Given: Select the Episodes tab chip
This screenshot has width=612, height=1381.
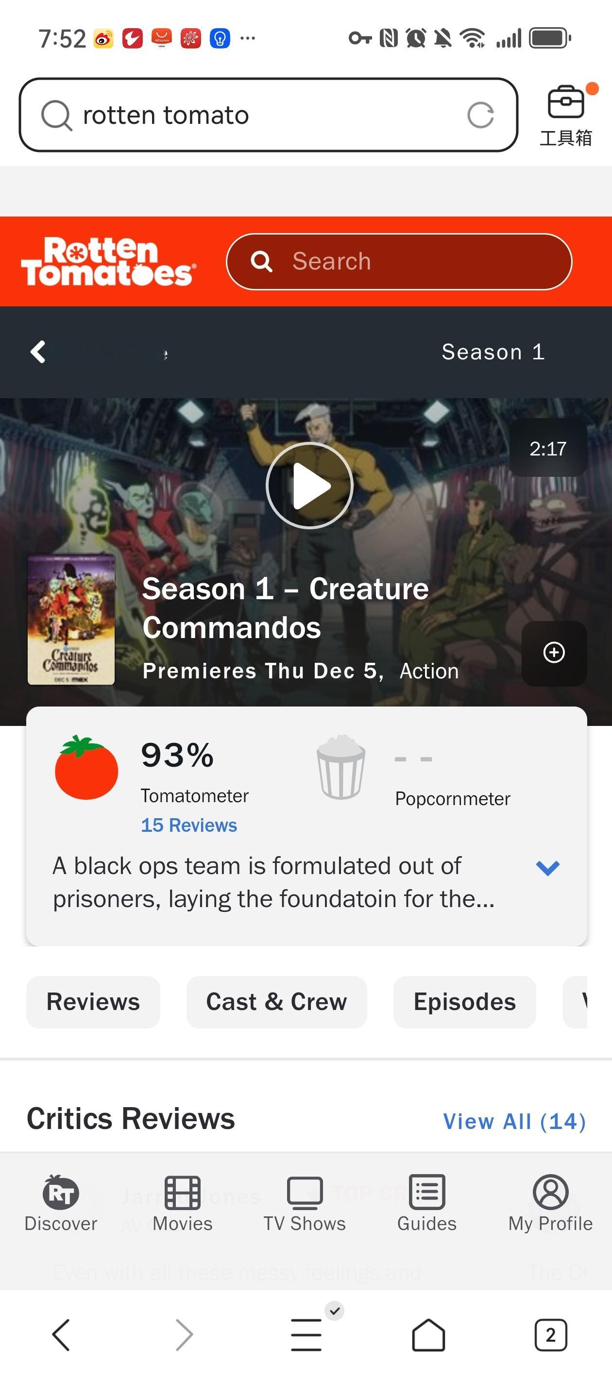Looking at the screenshot, I should 464,1002.
